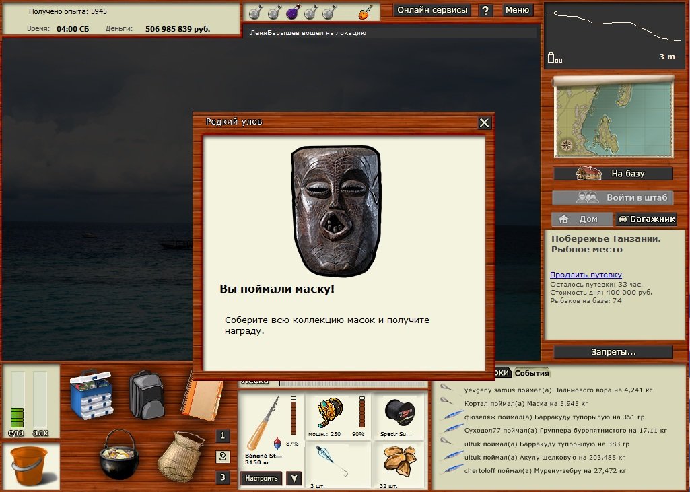The height and width of the screenshot is (492, 690).
Task: Click the African mask image
Action: click(x=336, y=211)
